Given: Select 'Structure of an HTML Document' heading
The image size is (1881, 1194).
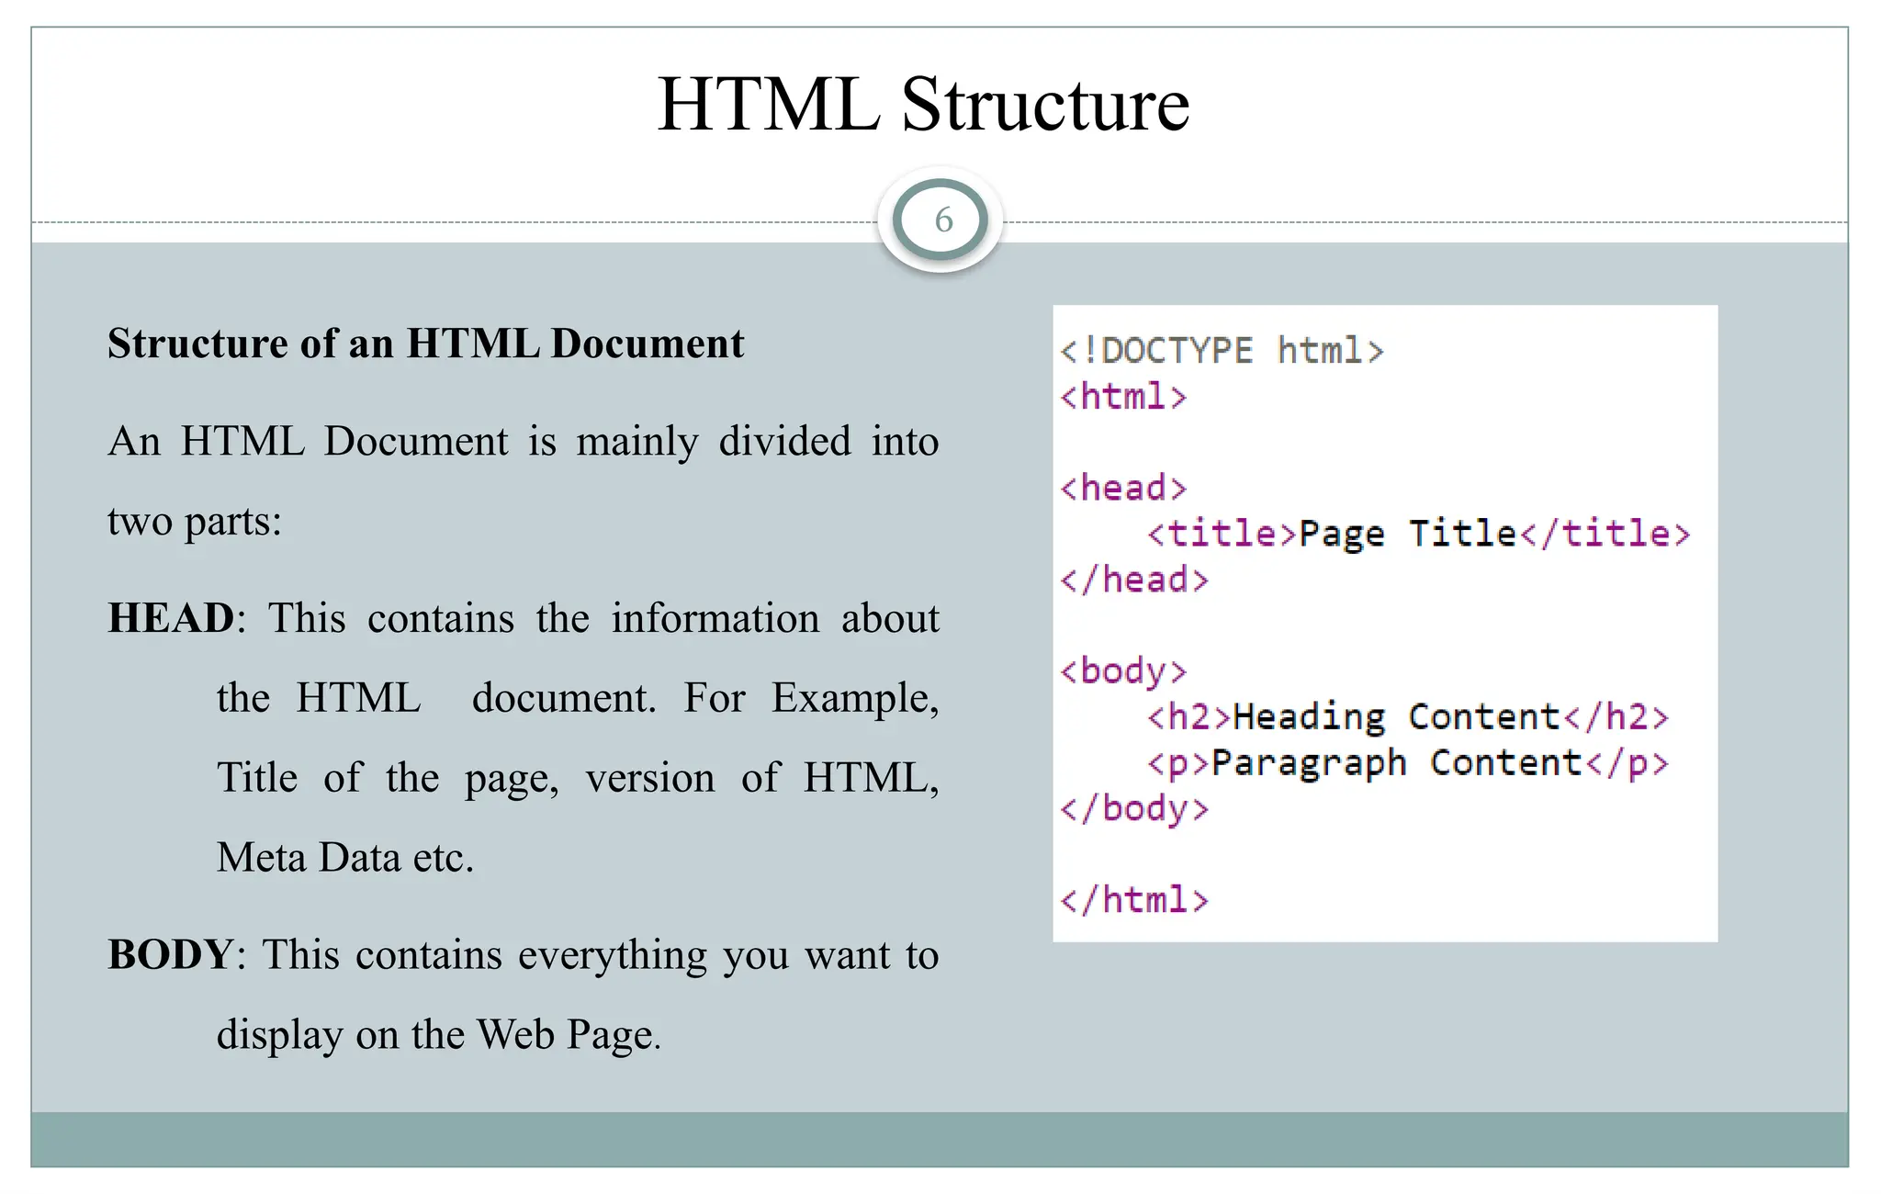Looking at the screenshot, I should pos(425,344).
